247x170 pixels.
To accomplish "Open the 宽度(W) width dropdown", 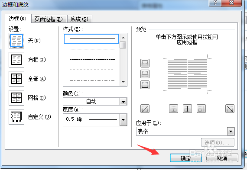I will point(123,120).
